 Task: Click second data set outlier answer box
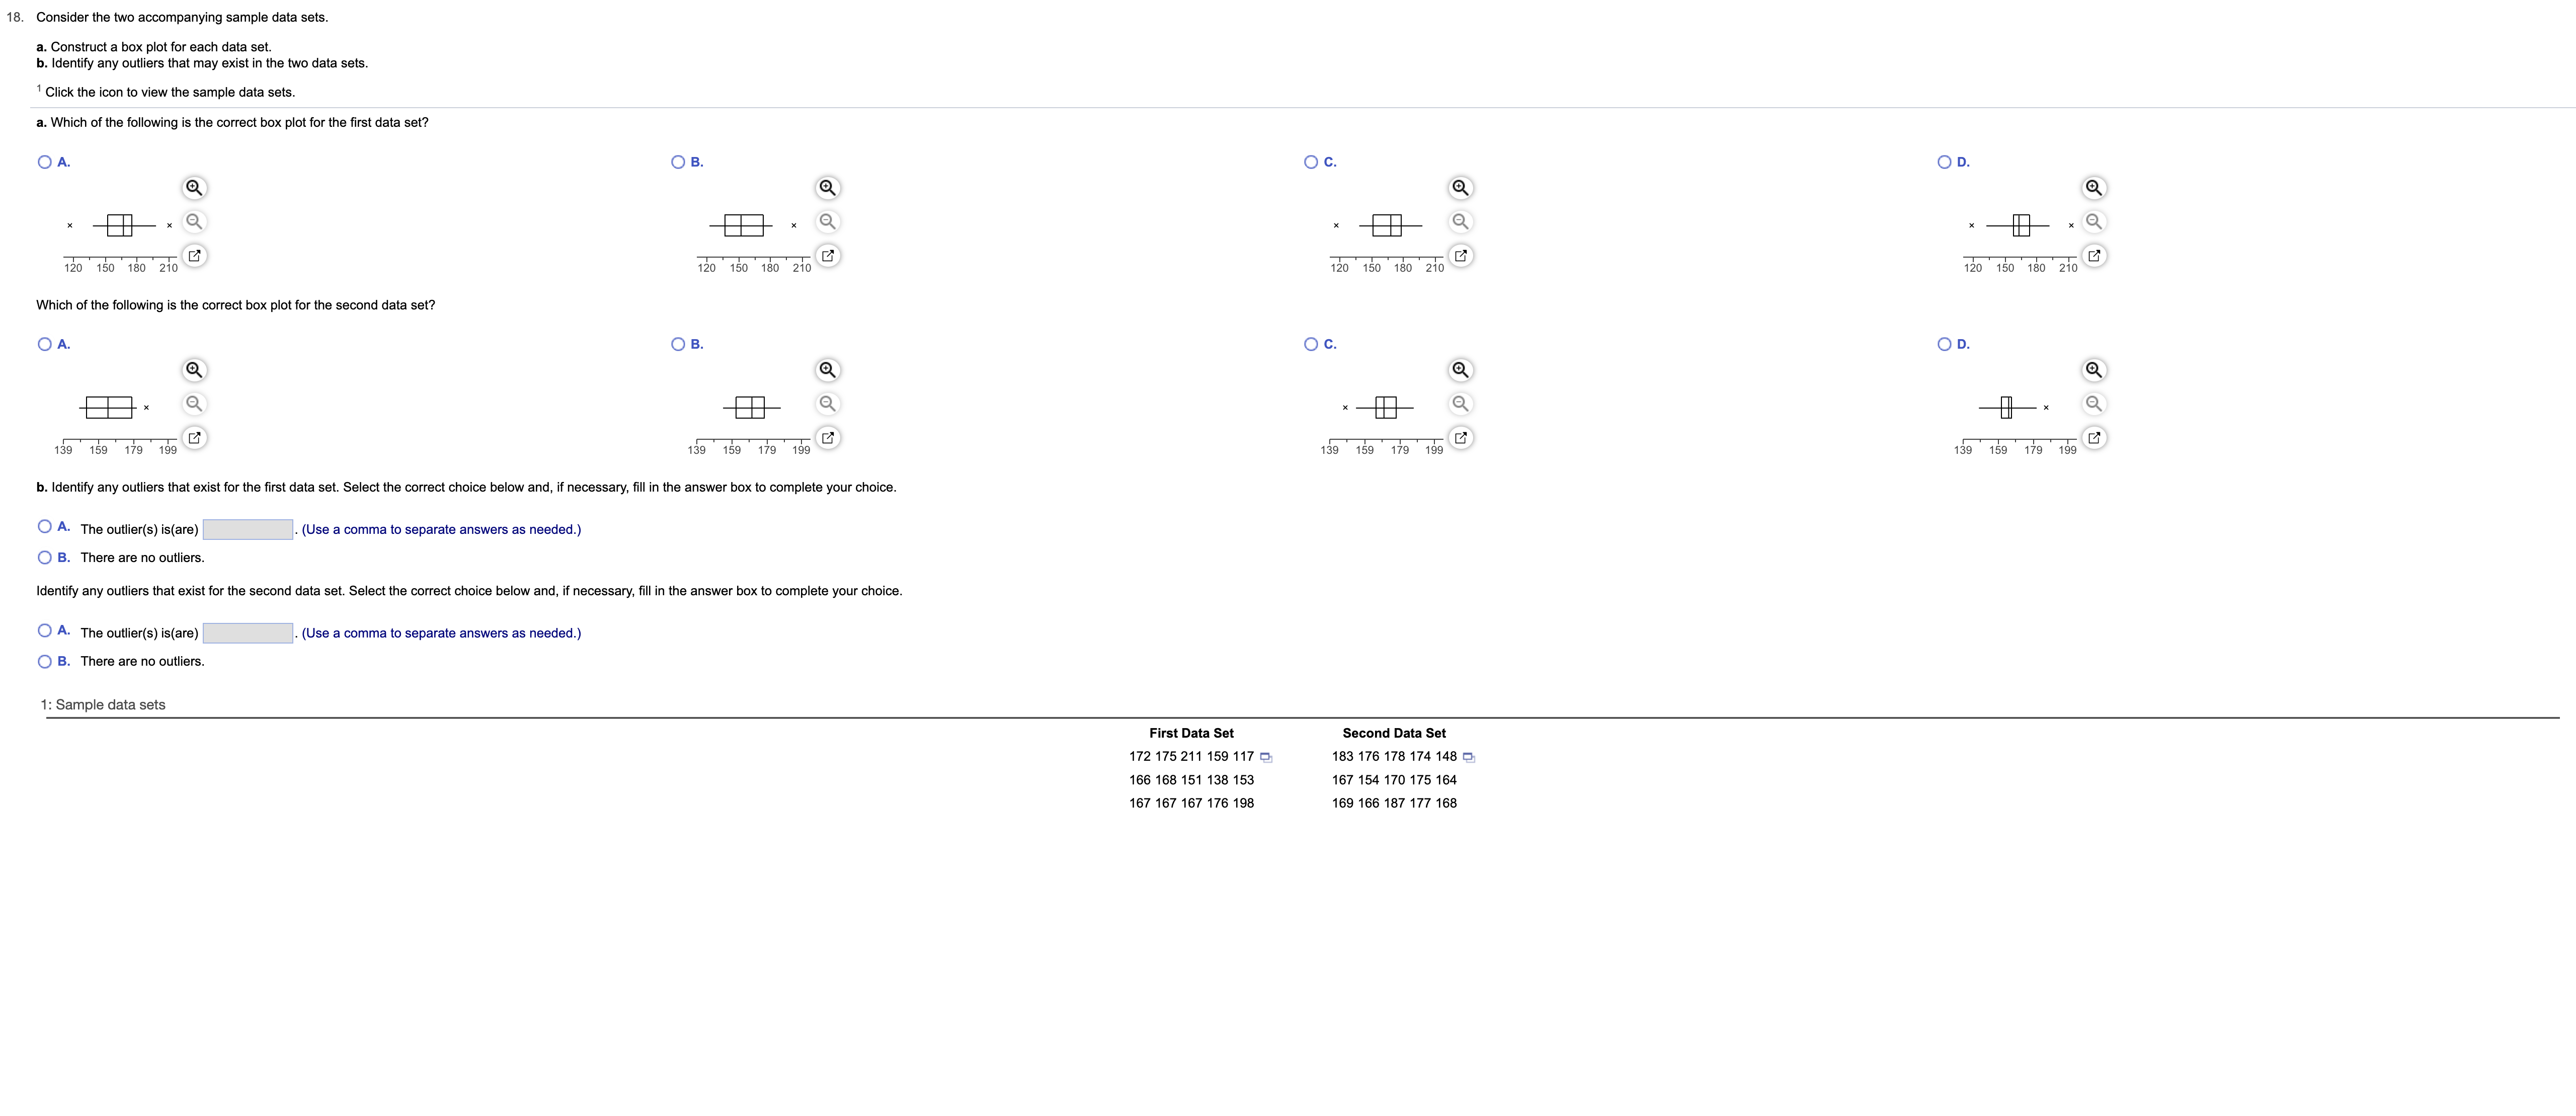pyautogui.click(x=247, y=633)
